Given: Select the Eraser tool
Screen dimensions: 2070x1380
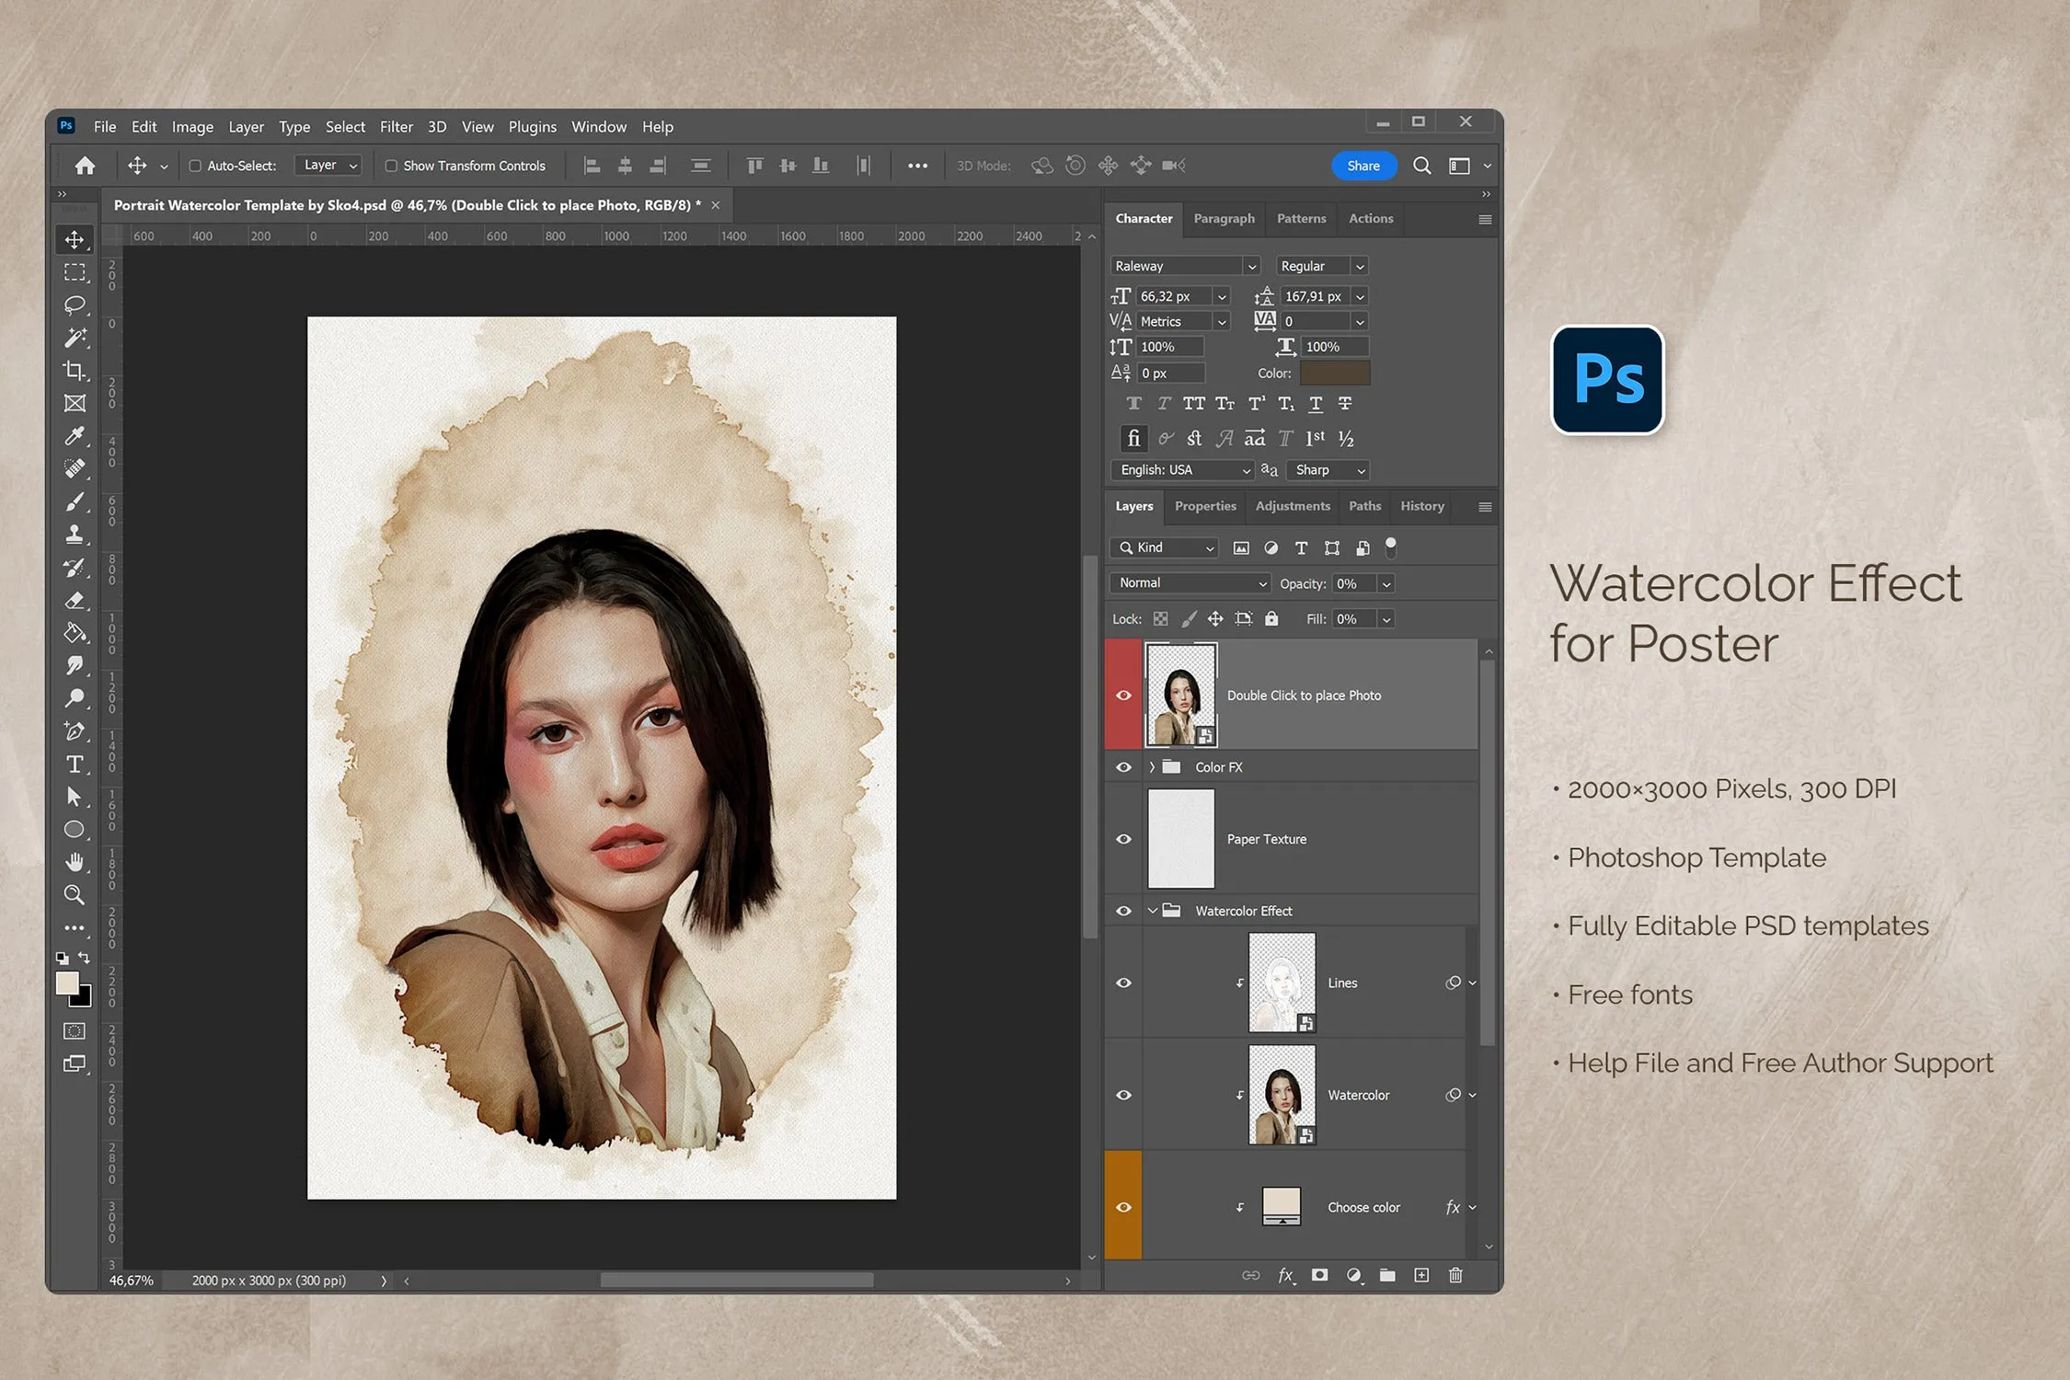Looking at the screenshot, I should tap(75, 600).
